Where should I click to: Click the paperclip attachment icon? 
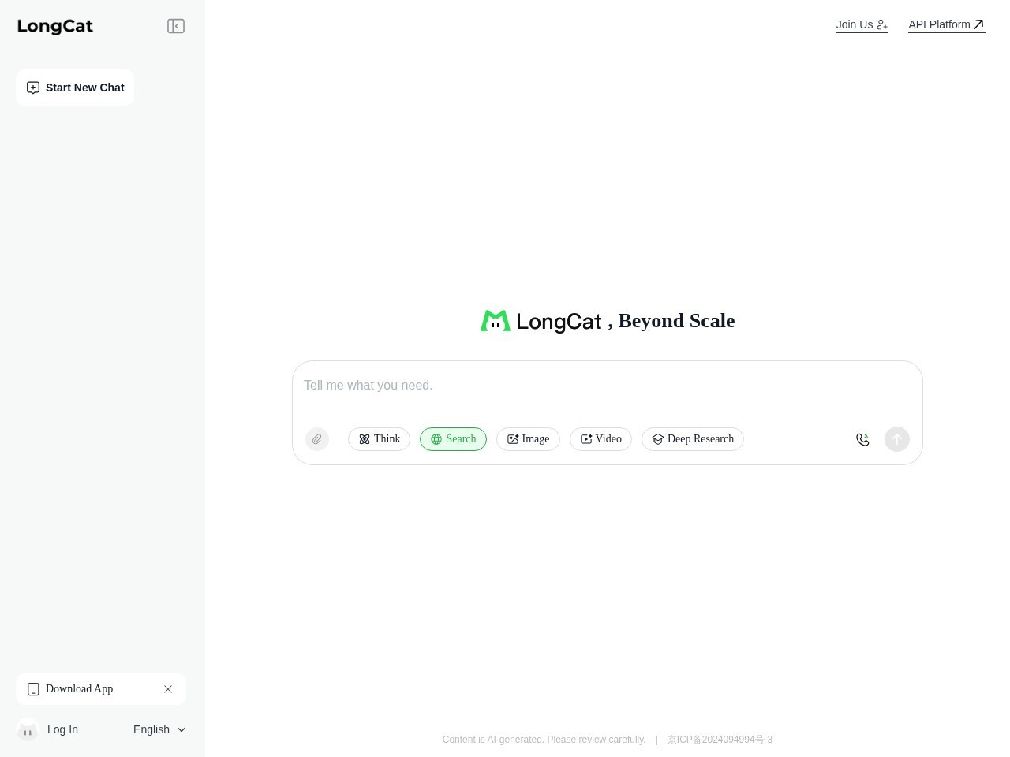coord(317,439)
